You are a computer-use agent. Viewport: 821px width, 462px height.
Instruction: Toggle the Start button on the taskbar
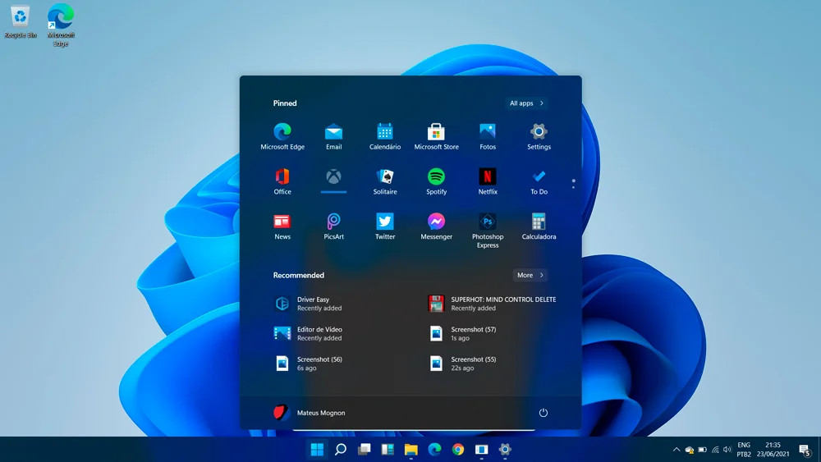tap(317, 450)
